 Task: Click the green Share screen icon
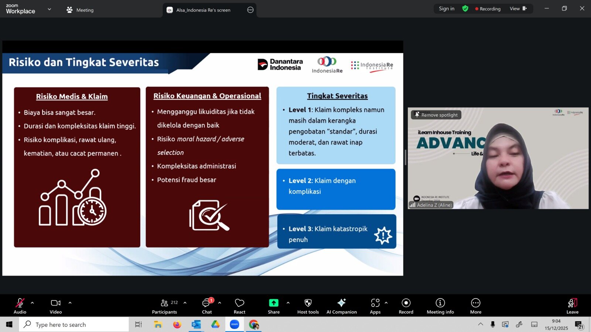coord(273,303)
